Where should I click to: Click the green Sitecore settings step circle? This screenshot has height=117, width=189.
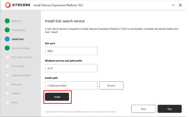(7, 48)
